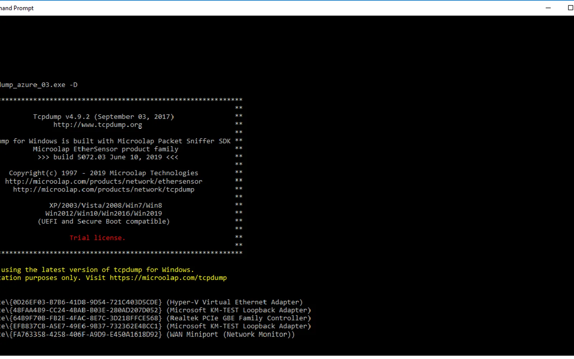This screenshot has height=359, width=574.
Task: Click the 'build 5072.03 June 10, 2019' line
Action: [x=108, y=157]
